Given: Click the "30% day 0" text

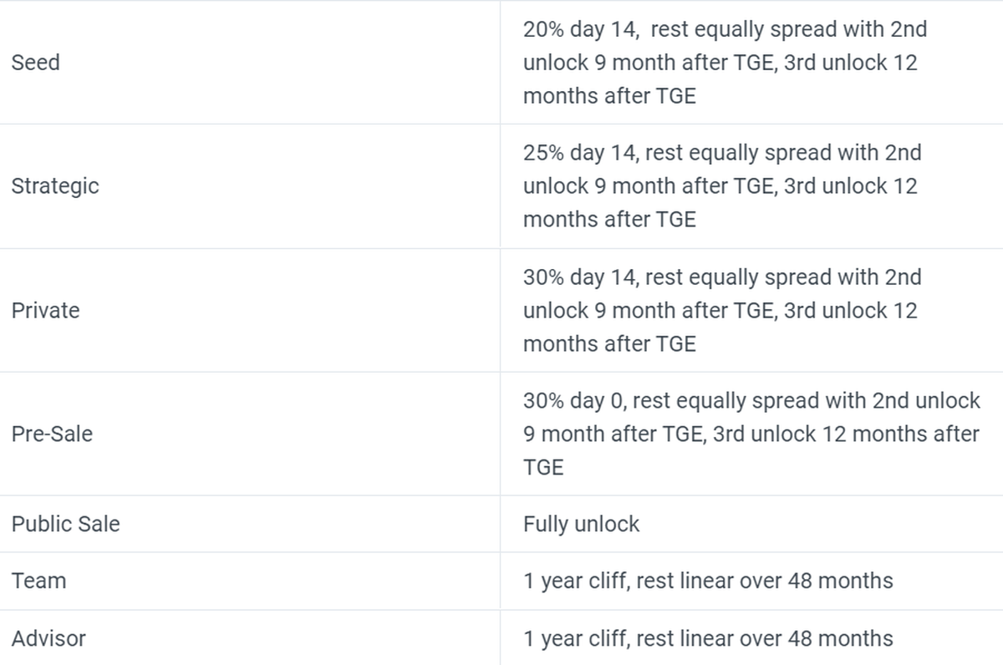Looking at the screenshot, I should click(x=573, y=401).
